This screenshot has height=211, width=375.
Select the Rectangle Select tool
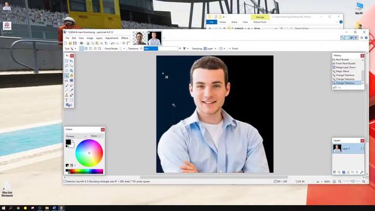(x=66, y=61)
